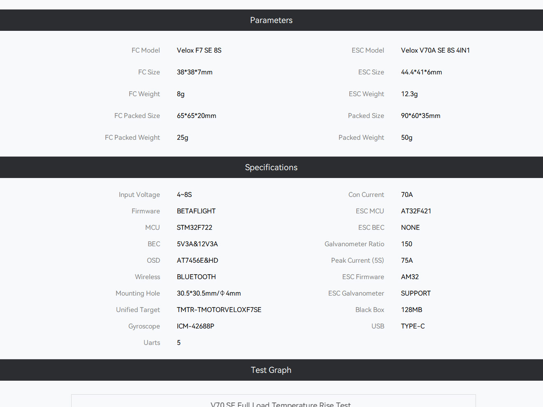The height and width of the screenshot is (407, 543).
Task: Select the FC Model value Velox F7 SE 8S
Action: coord(199,50)
